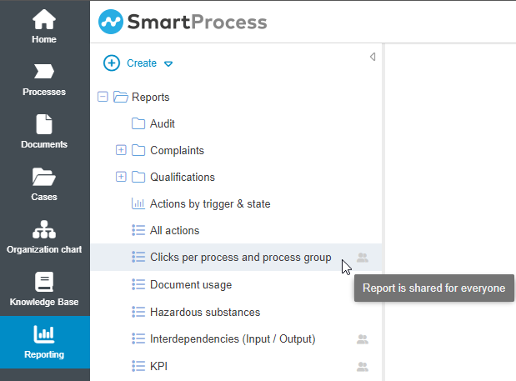Open the Create dropdown arrow

168,63
